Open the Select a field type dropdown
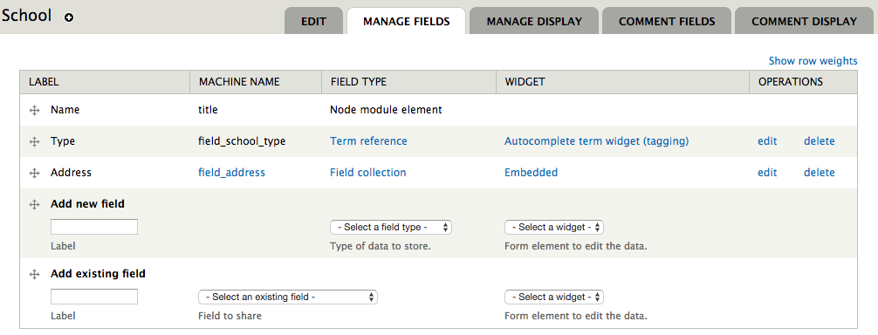 [x=391, y=227]
